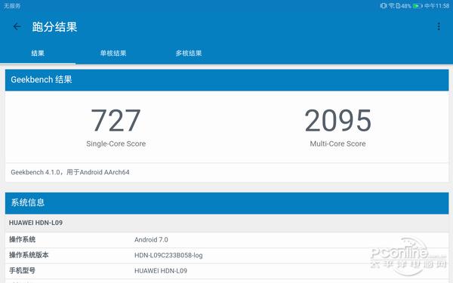Click the HDN-L09C233B058-log value
This screenshot has width=453, height=283.
168,255
